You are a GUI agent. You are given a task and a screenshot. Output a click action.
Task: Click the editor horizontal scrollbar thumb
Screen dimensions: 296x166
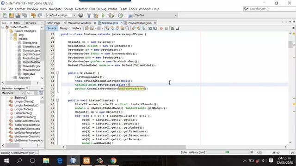pyautogui.click(x=125, y=147)
